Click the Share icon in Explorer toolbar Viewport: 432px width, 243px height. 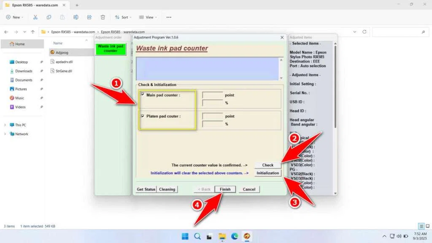89,17
